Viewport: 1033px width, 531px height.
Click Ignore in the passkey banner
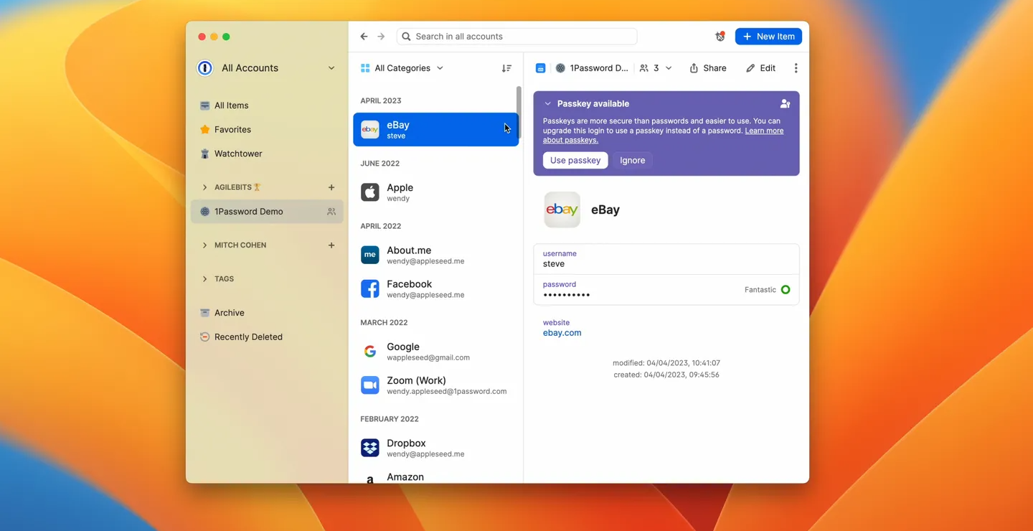click(632, 161)
